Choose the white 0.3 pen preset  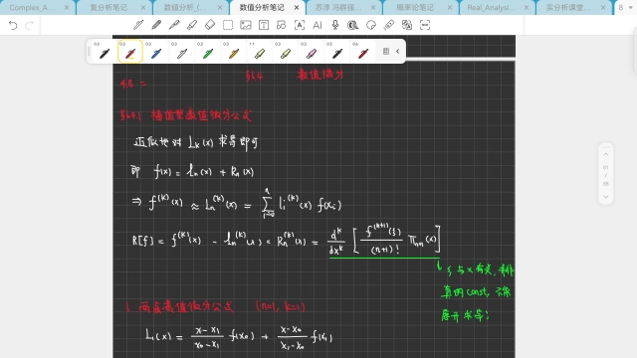[x=182, y=52]
